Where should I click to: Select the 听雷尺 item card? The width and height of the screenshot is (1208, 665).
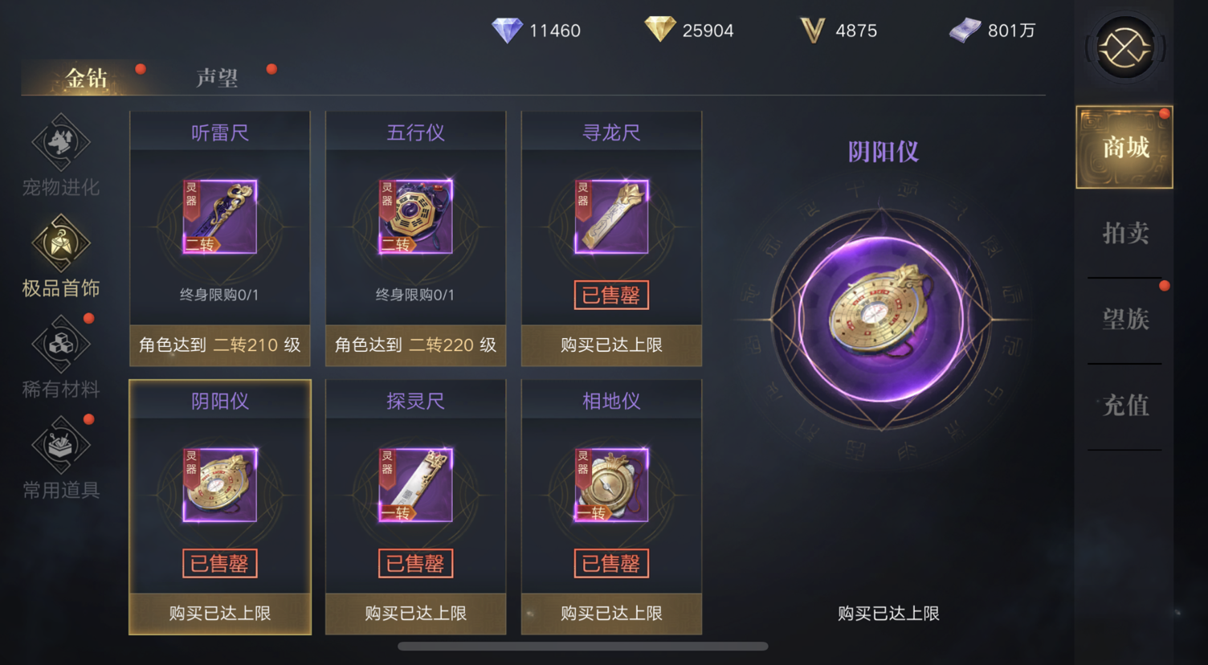click(x=220, y=239)
